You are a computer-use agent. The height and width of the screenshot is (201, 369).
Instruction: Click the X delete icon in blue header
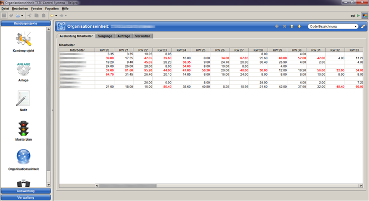(284, 26)
